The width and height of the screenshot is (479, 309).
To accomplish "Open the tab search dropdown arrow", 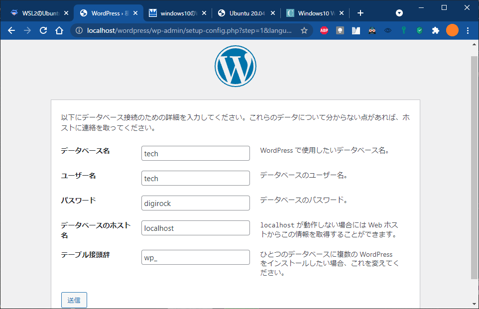I will [399, 13].
